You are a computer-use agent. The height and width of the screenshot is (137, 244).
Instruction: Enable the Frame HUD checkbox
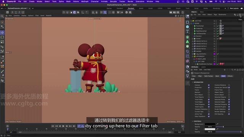(x=209, y=90)
